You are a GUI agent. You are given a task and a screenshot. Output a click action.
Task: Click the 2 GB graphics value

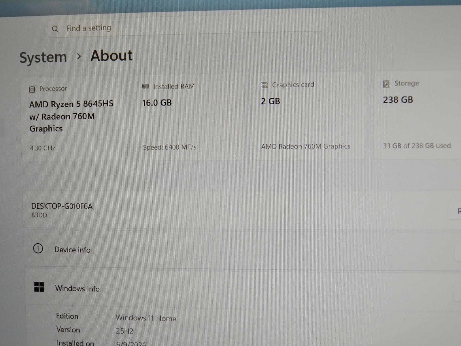coord(271,101)
